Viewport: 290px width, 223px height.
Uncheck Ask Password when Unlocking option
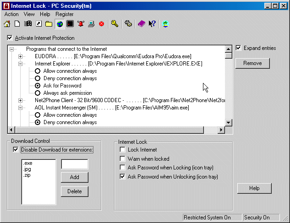[x=122, y=177]
